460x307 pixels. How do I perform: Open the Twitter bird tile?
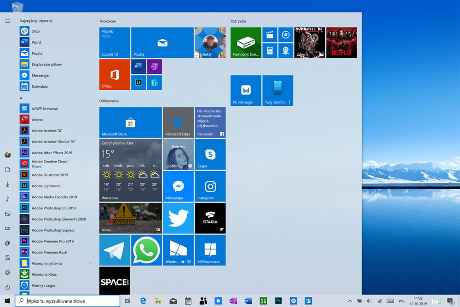click(x=178, y=218)
